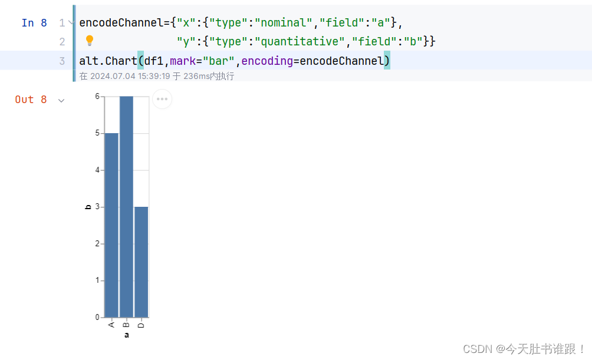The width and height of the screenshot is (592, 360).
Task: Click the x-axis tick label B
Action: (x=127, y=325)
